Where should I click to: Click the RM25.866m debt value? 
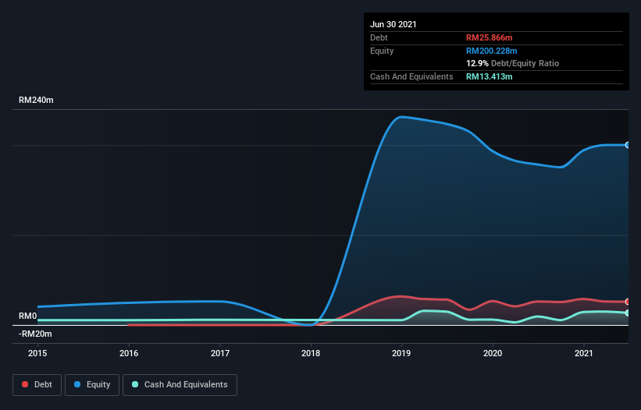click(x=490, y=37)
